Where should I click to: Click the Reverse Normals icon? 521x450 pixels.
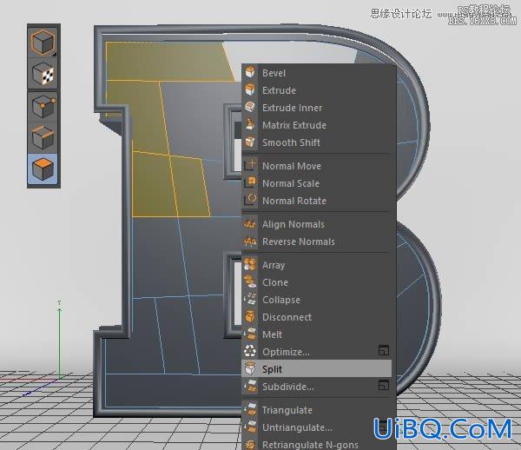[250, 241]
